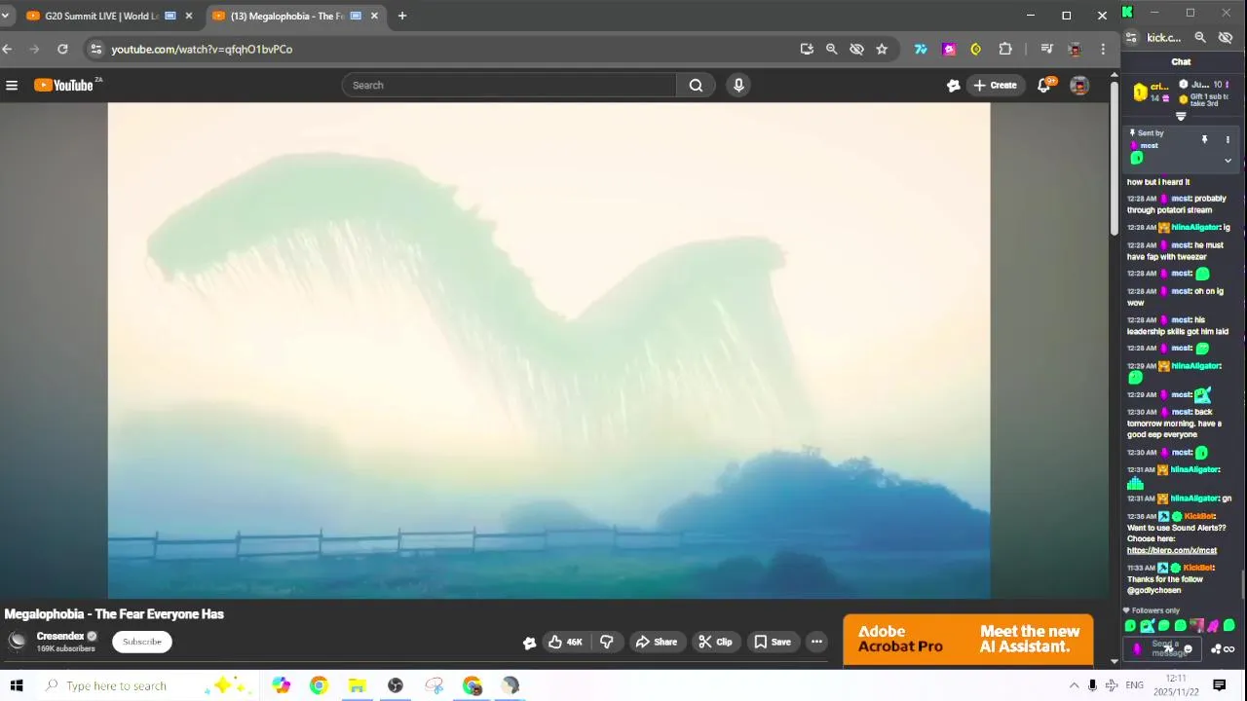View site information icon in address bar

point(94,49)
